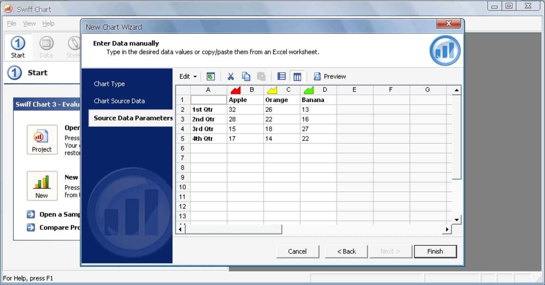Click the Apple 4th Qtr value 17
Image resolution: width=545 pixels, height=285 pixels.
pos(245,139)
